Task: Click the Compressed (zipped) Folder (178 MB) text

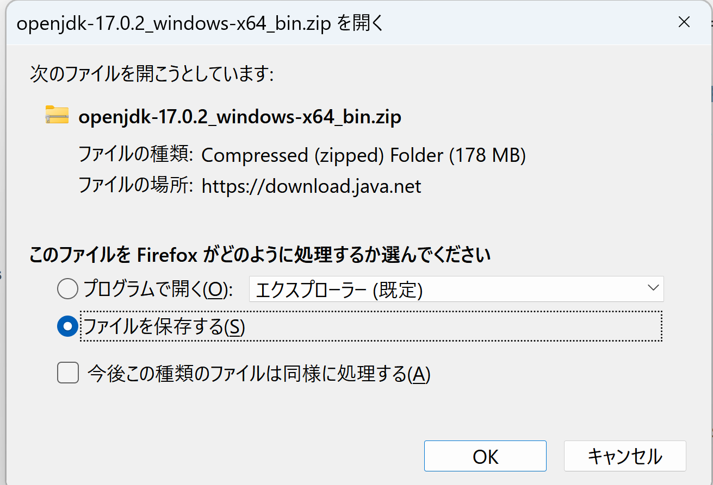Action: click(363, 156)
